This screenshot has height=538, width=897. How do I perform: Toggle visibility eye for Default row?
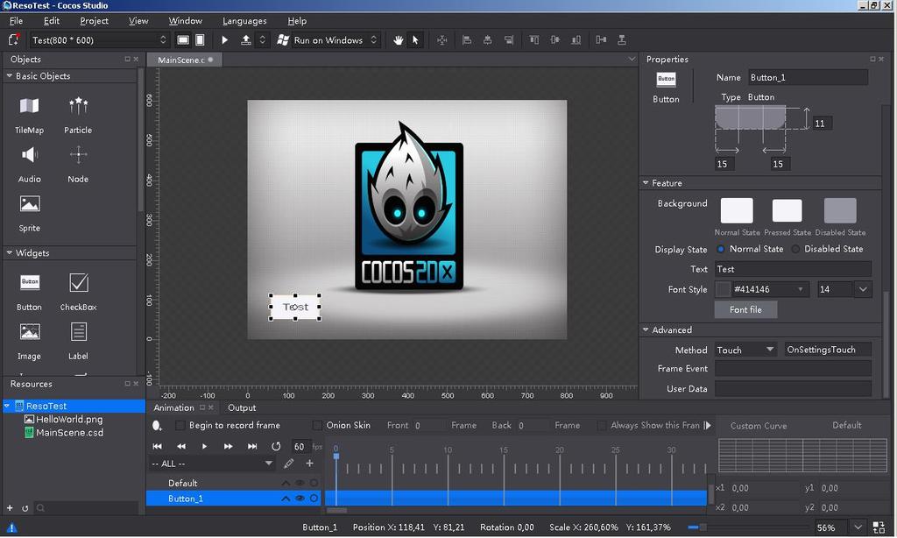(x=300, y=483)
